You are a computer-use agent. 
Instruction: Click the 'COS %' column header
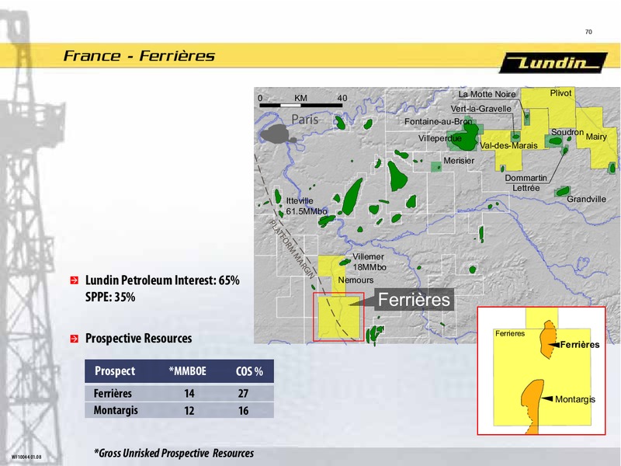[x=249, y=371]
